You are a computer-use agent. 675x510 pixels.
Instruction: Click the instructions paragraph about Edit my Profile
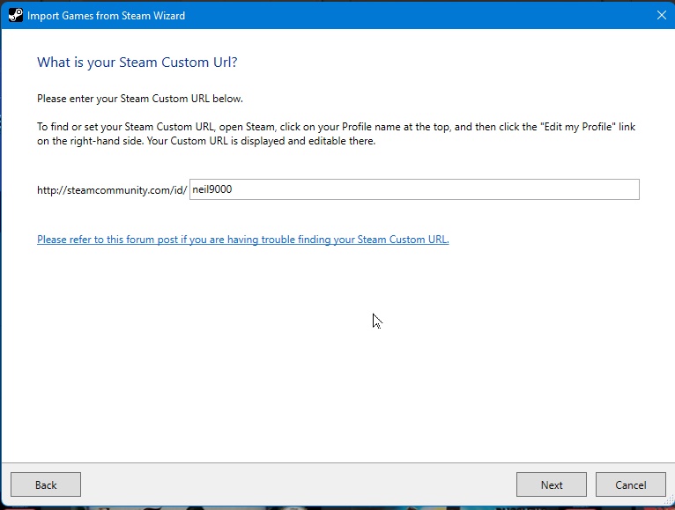(x=336, y=134)
